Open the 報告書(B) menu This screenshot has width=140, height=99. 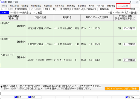coord(25,6)
